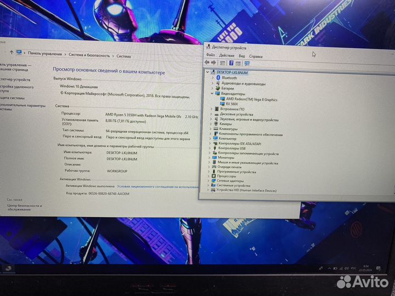Click the Bluetooth icon in the device tree

[218, 78]
